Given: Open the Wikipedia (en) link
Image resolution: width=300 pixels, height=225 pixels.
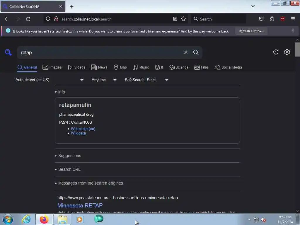Looking at the screenshot, I should (x=83, y=129).
